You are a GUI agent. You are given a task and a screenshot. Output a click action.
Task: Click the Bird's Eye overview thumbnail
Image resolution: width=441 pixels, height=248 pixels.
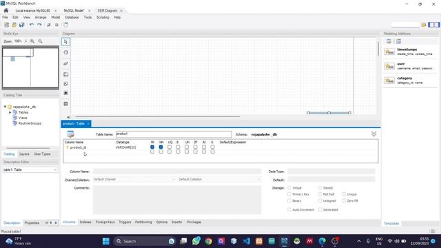(30, 68)
